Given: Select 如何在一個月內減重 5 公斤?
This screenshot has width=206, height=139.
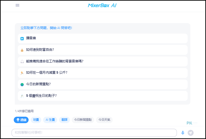Looking at the screenshot, I should 103,73.
